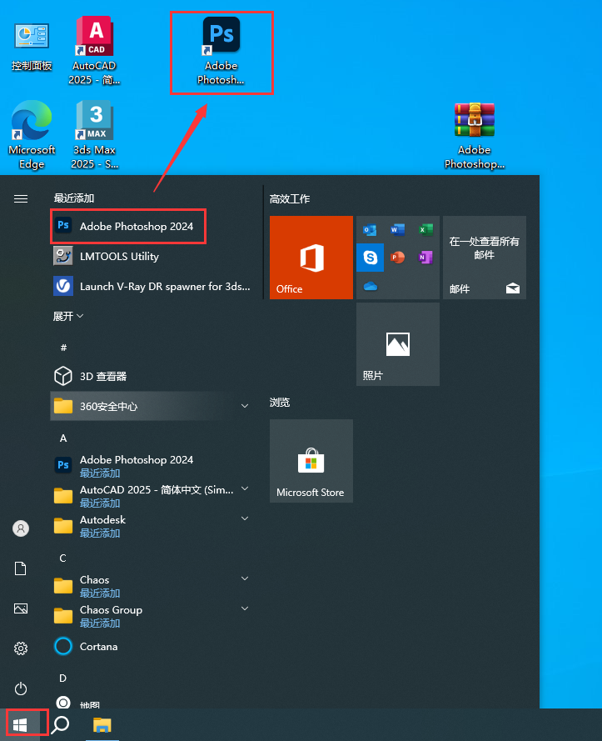
Task: Open the 邮件 Mail tile
Action: coord(485,258)
